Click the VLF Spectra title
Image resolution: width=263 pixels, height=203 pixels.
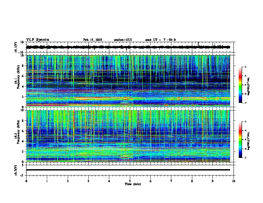coord(38,40)
